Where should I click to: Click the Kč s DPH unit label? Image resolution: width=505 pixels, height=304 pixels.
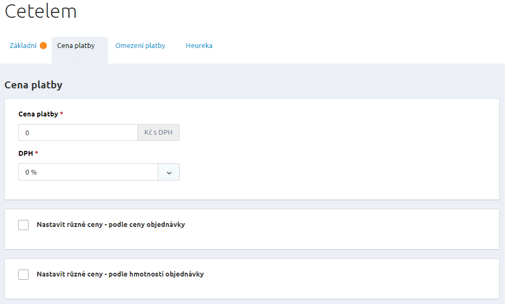click(158, 133)
